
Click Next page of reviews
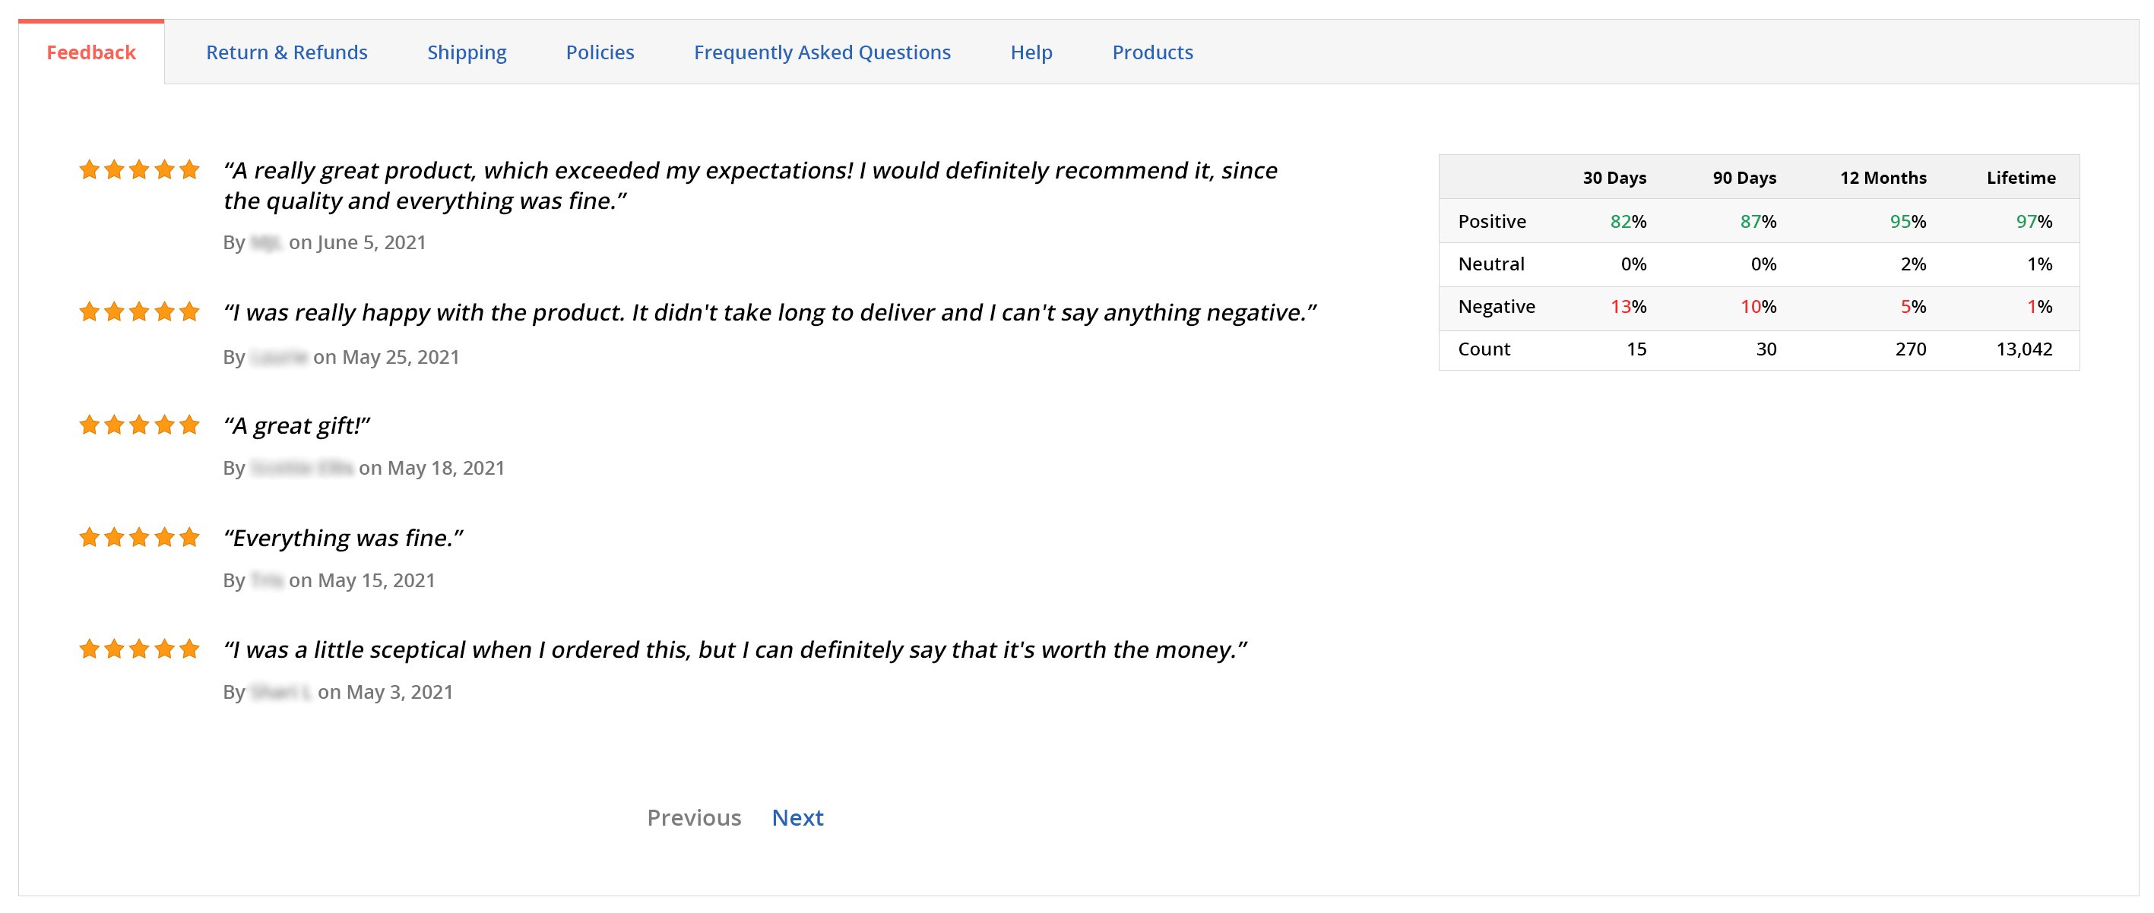click(797, 818)
